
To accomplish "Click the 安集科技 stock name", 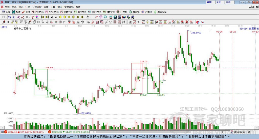I will point(254,29).
